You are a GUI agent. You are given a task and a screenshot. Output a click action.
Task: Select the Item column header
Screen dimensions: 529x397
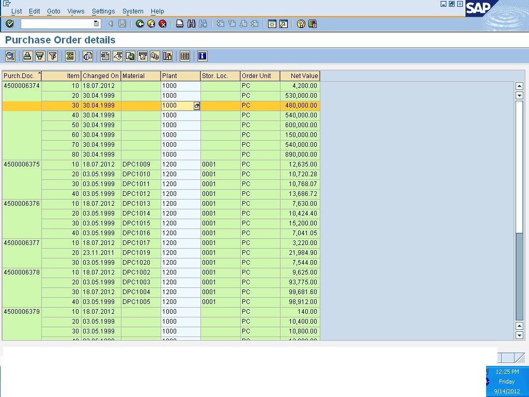[x=61, y=76]
